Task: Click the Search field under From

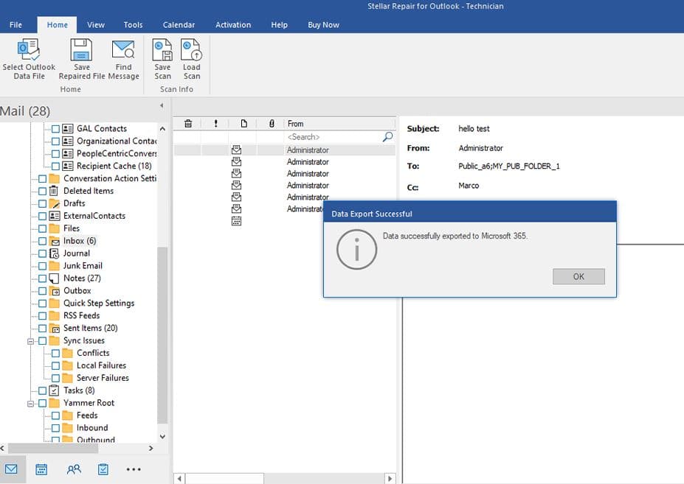Action: (x=333, y=137)
